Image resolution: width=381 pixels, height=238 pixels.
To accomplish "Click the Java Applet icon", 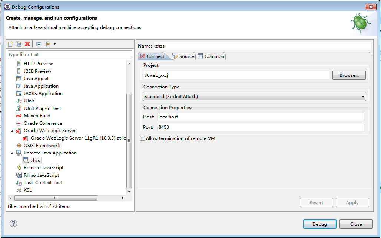I will (19, 79).
